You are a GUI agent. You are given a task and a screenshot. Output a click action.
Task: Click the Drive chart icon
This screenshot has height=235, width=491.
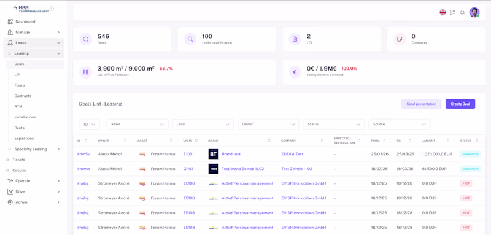click(x=10, y=191)
